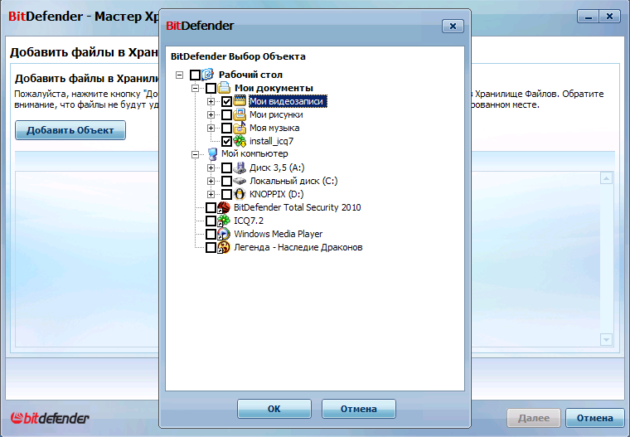This screenshot has width=630, height=437.
Task: Select the Легенда - Наследие Драконов label
Action: (x=298, y=247)
